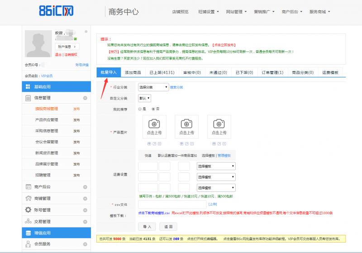Switch to the 运费模板 tab
The width and height of the screenshot is (362, 253).
pos(330,72)
